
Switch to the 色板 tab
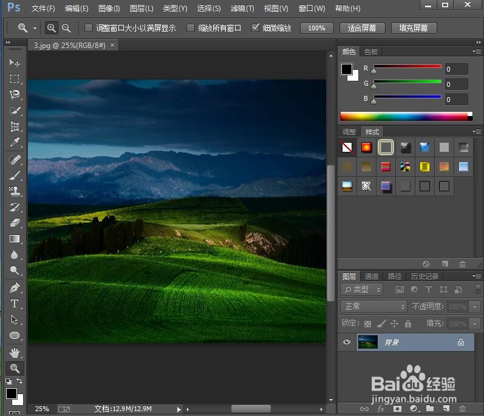370,52
